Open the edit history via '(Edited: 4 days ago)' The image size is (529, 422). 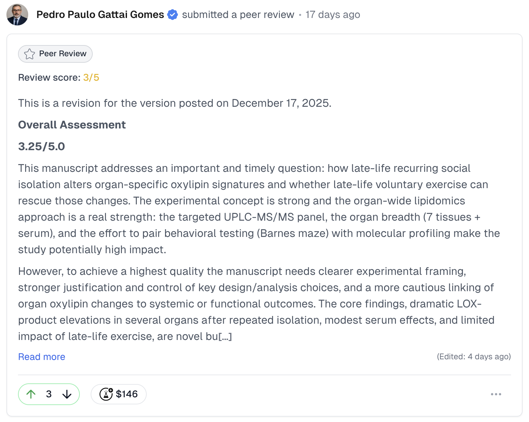point(474,357)
